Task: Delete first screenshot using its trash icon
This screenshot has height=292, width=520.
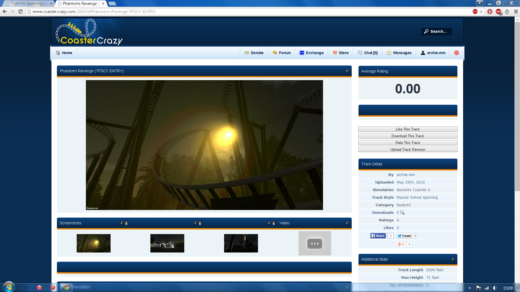Action: tap(127, 223)
